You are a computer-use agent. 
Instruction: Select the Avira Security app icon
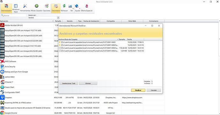point(2,66)
